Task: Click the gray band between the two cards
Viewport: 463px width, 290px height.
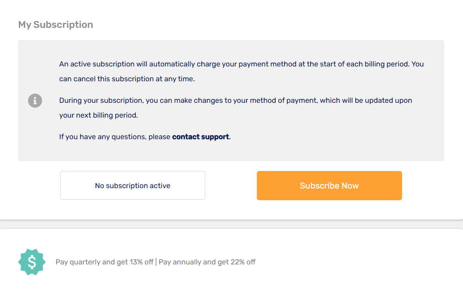Action: click(x=231, y=224)
